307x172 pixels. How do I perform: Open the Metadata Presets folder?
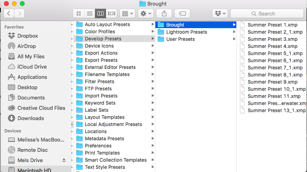click(104, 139)
